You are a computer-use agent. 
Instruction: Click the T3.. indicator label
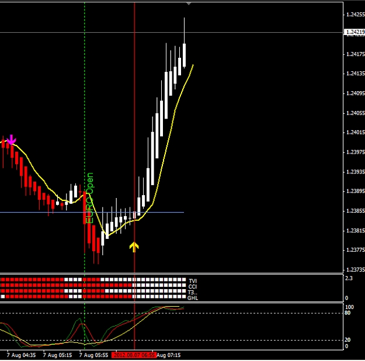[x=193, y=292]
